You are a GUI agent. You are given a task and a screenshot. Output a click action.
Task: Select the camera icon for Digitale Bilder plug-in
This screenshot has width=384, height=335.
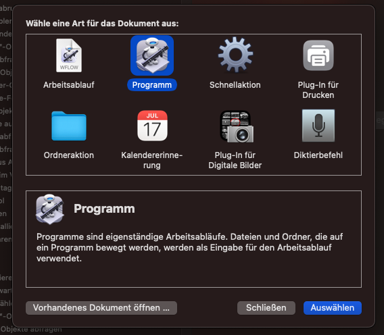click(x=237, y=126)
